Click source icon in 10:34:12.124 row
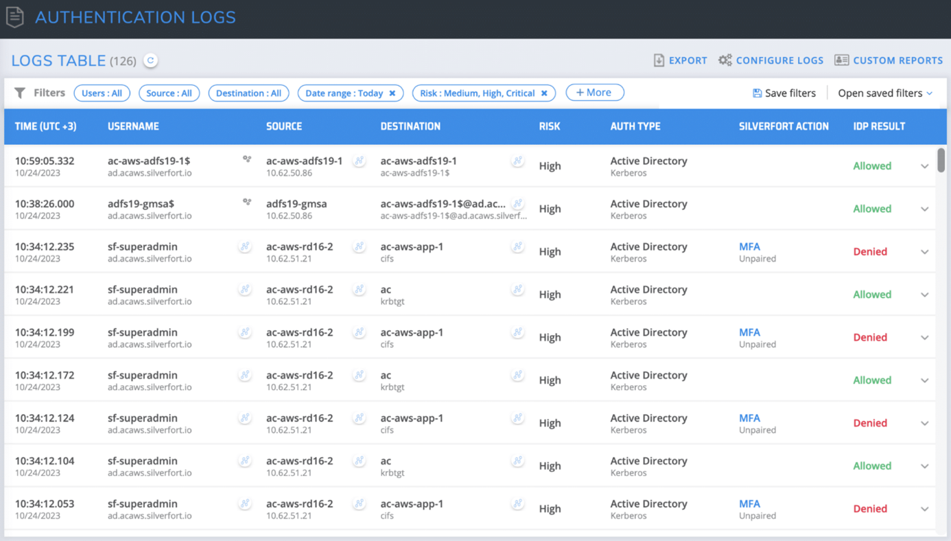Viewport: 951px width, 541px height. [x=359, y=418]
